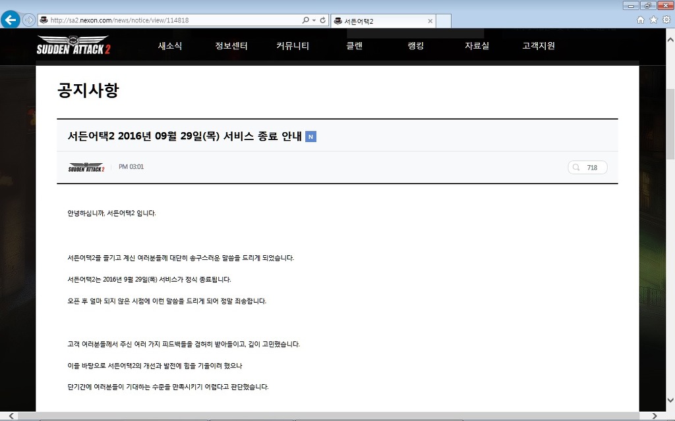The image size is (675, 421).
Task: Close the 서든어택2 tab
Action: point(430,20)
